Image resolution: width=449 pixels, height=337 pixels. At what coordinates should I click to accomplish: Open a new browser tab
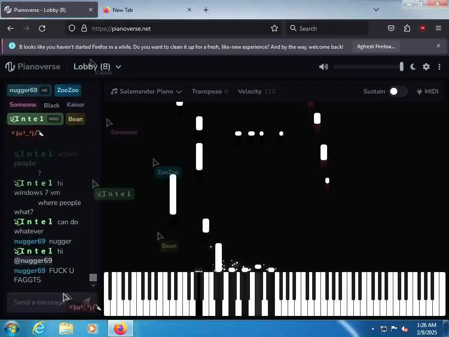click(206, 10)
